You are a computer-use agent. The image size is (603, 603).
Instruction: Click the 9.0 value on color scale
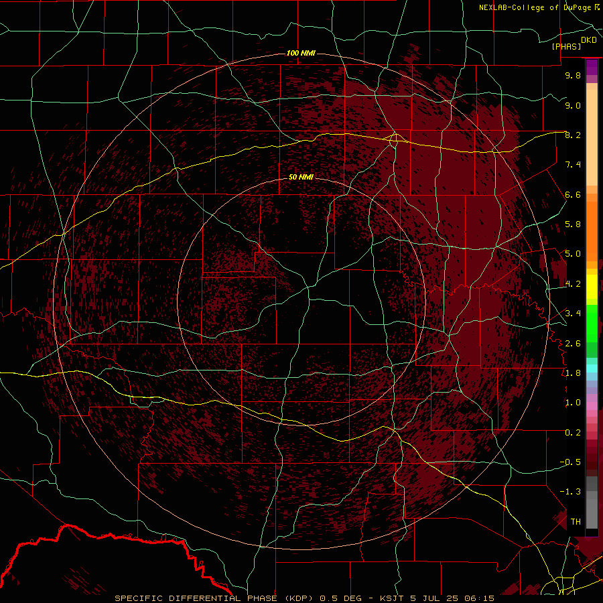point(573,105)
